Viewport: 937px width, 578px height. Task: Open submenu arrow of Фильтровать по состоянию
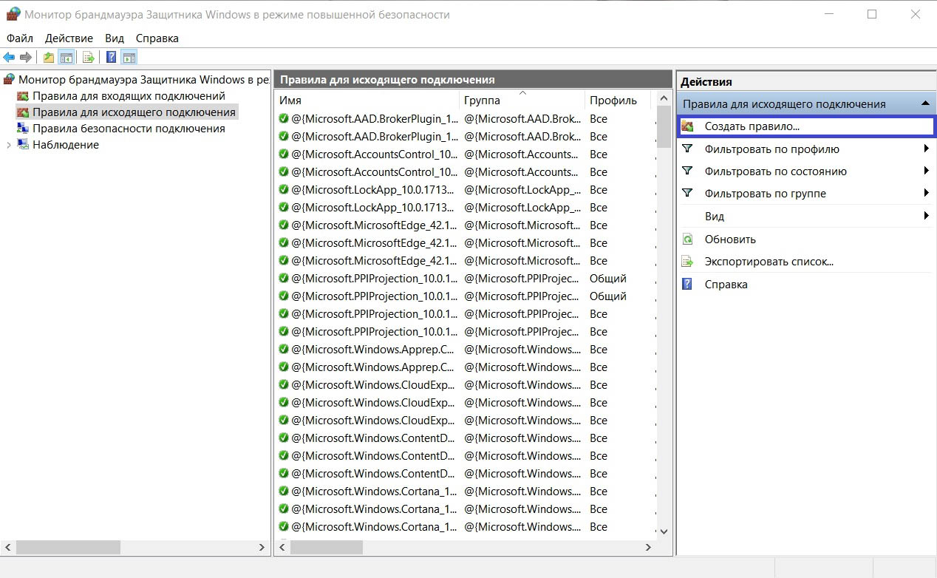(x=926, y=171)
